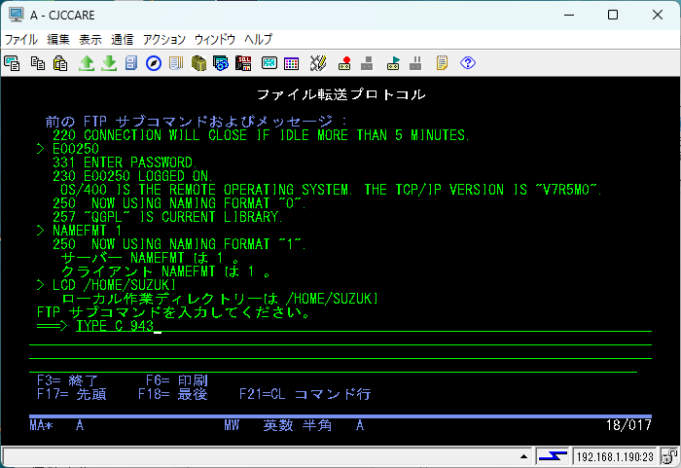Open the ヘルプ menu

coord(258,40)
